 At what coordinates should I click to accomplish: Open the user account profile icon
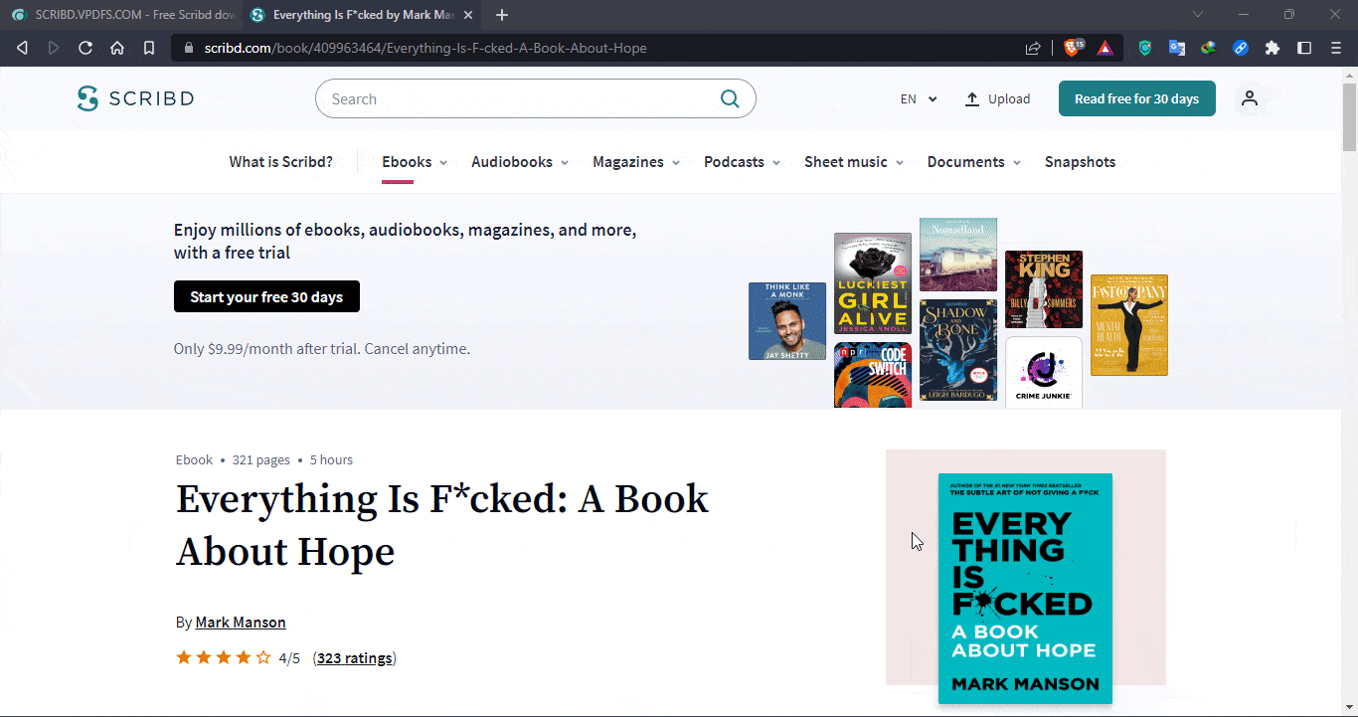(1250, 98)
